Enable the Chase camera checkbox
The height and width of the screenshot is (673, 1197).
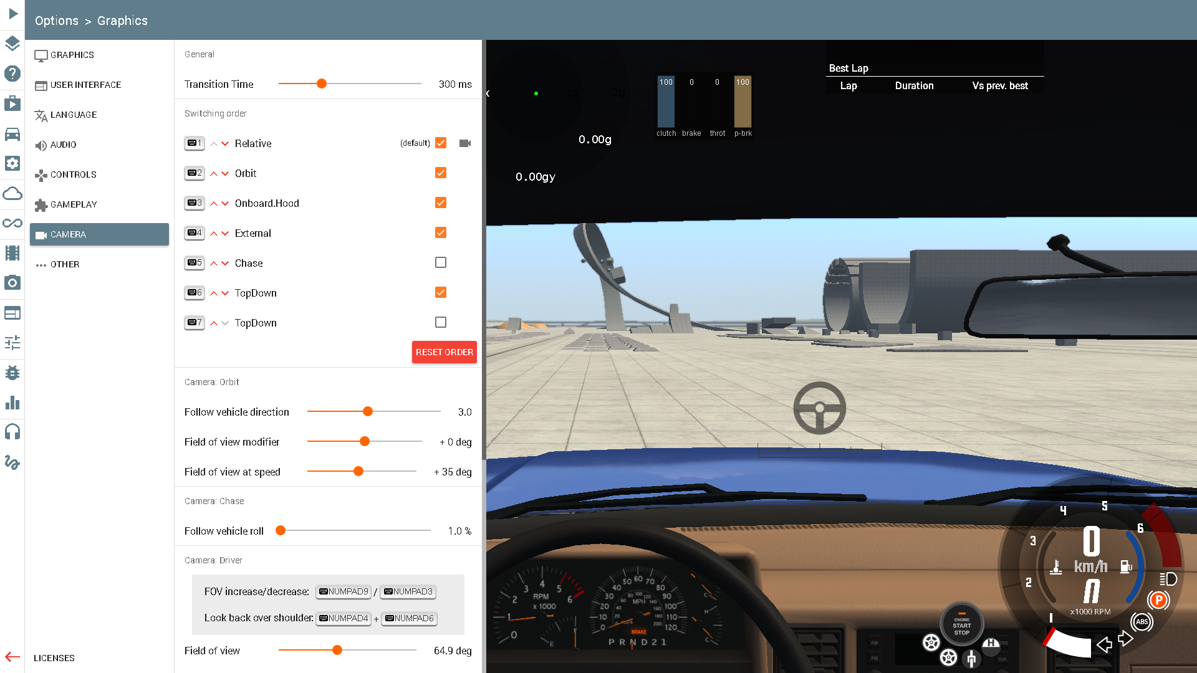(x=441, y=262)
